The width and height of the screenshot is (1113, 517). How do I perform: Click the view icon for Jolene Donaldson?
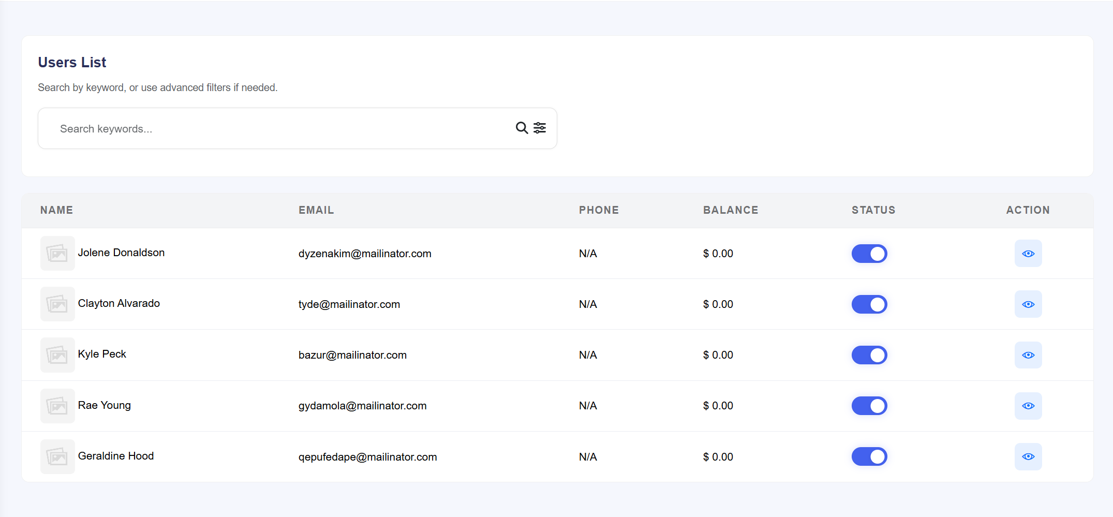pyautogui.click(x=1028, y=254)
